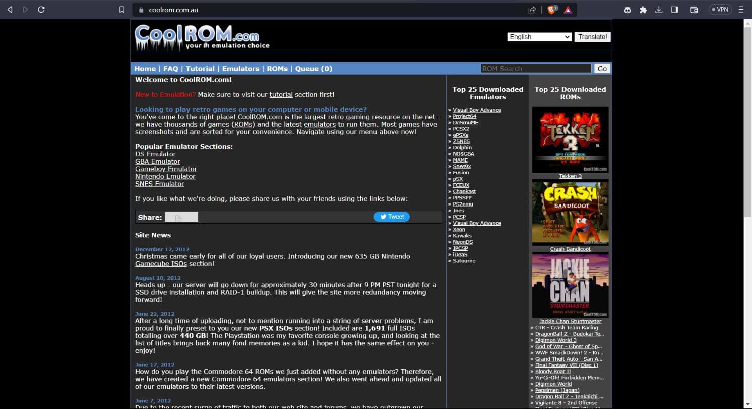Open the FAQ menu item

coord(170,69)
